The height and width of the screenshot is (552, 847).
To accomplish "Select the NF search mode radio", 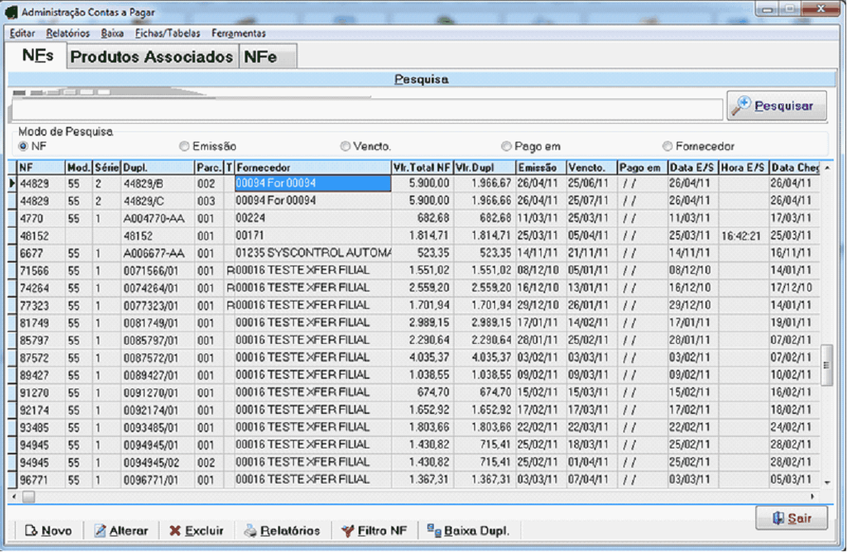I will pyautogui.click(x=23, y=146).
